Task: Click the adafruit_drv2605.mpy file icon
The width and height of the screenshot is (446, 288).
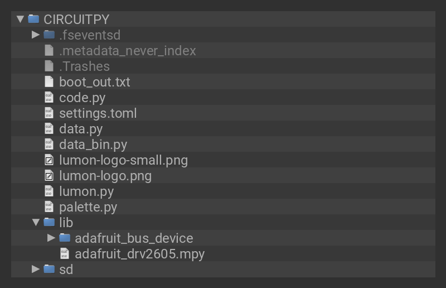Action: (65, 254)
